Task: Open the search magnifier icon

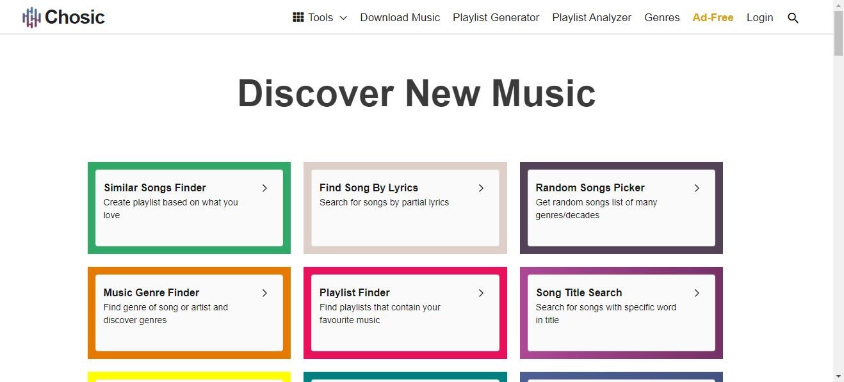Action: (x=793, y=18)
